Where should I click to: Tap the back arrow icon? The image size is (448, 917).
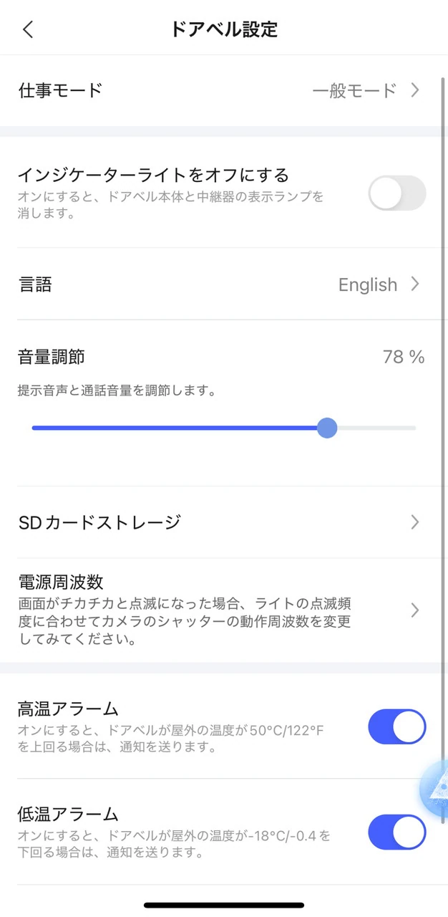[x=28, y=29]
